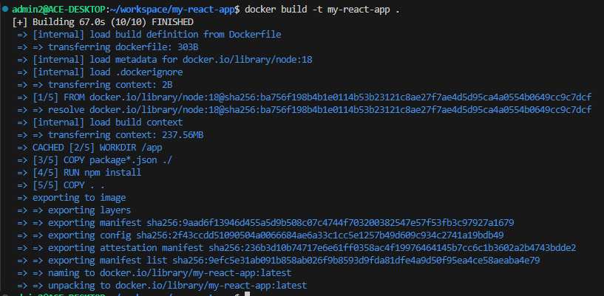Click the naming to my-react-app:latest line
604x296 pixels.
coord(154,273)
